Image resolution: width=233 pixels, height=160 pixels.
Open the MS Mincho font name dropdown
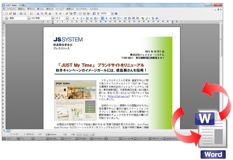[x=52, y=18]
